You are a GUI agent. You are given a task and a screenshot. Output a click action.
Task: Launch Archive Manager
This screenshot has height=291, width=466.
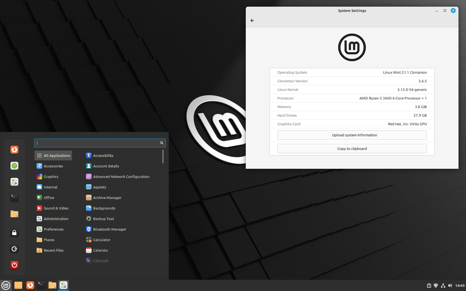[x=104, y=198]
